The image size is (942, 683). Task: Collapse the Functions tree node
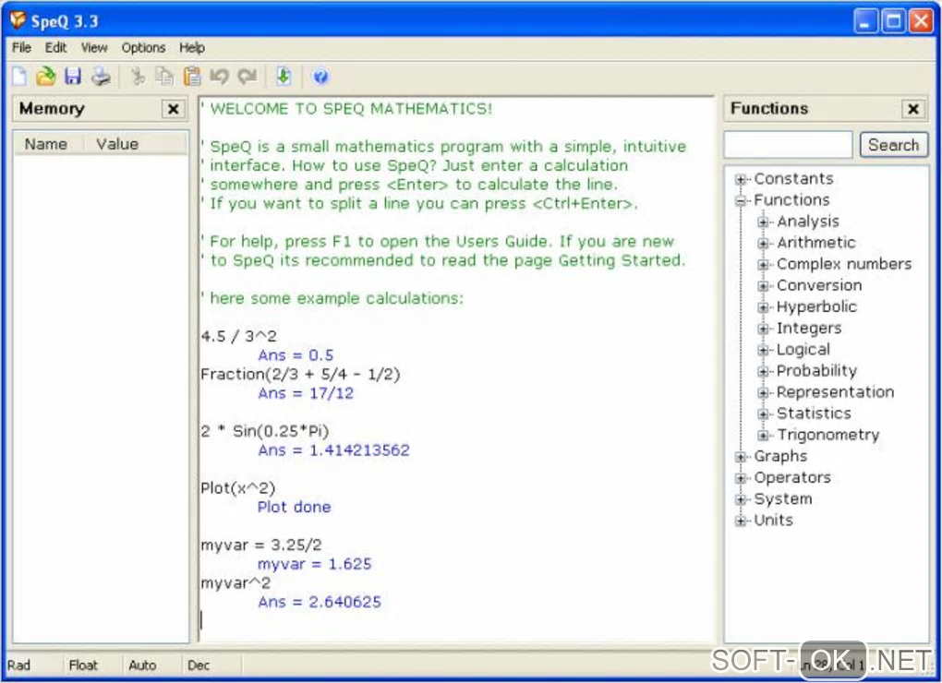741,200
